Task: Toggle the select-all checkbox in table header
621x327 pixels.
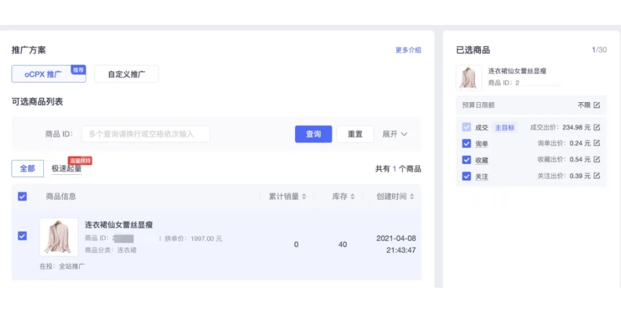Action: coord(22,197)
